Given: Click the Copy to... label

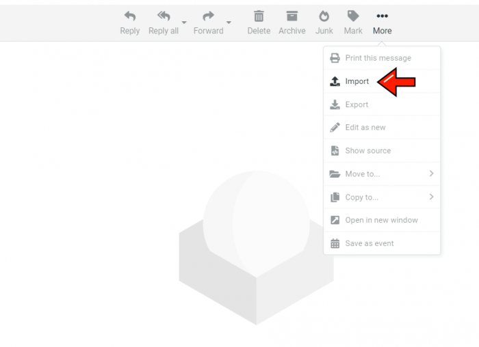Looking at the screenshot, I should coord(362,197).
